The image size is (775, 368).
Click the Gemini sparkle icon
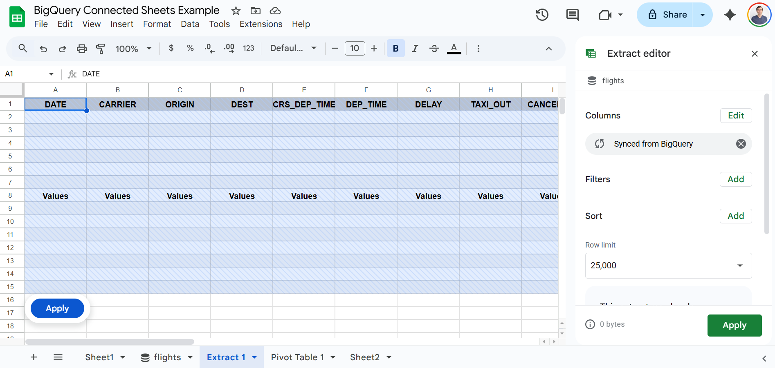tap(730, 15)
